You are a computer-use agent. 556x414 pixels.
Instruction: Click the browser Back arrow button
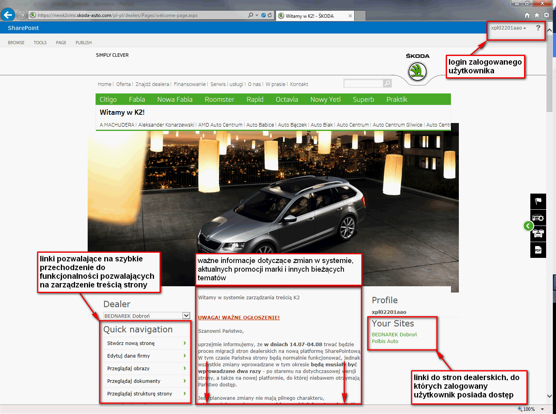8,15
